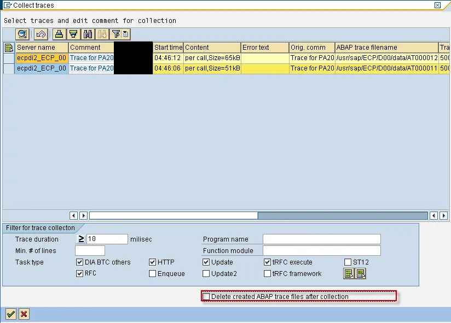The height and width of the screenshot is (323, 451).
Task: Open the Trace for PA20 comment link
Action: pyautogui.click(x=91, y=58)
